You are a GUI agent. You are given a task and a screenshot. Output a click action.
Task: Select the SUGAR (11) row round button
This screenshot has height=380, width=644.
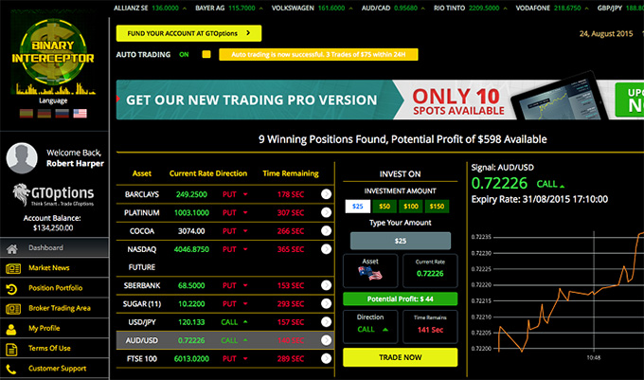326,303
